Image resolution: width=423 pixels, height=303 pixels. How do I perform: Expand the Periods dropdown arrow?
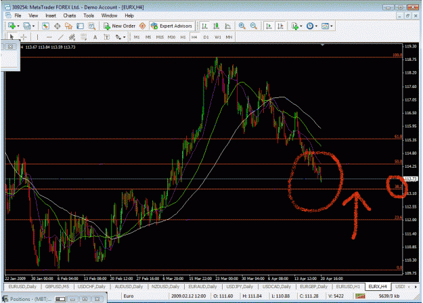pos(316,26)
